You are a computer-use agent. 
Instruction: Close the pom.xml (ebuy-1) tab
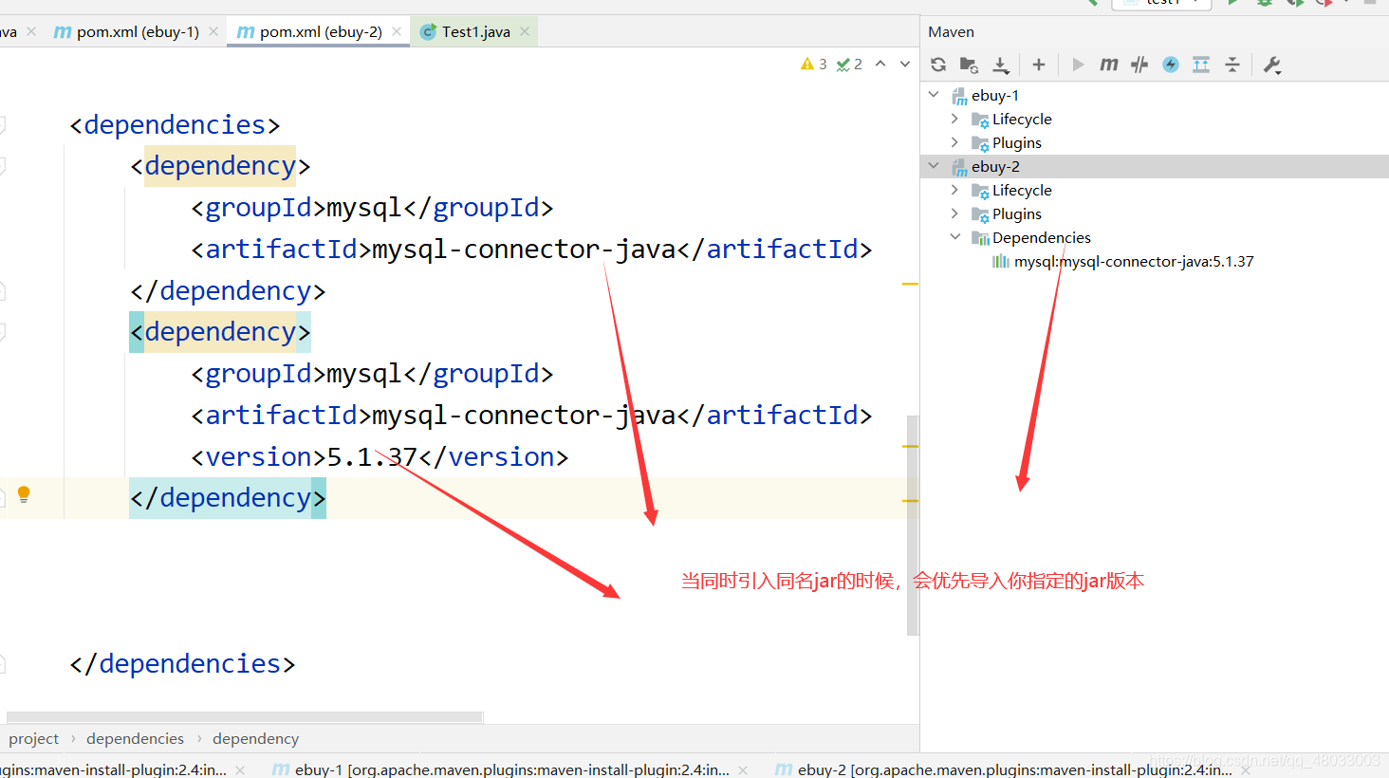click(213, 31)
